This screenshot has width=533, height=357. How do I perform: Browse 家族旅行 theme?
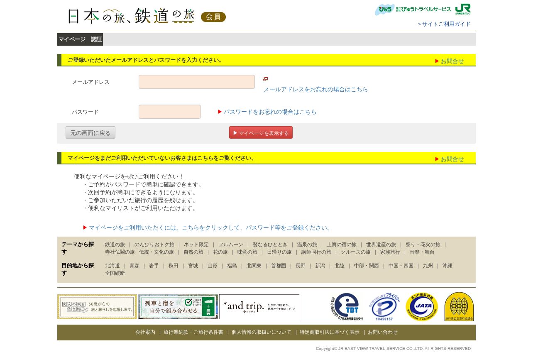click(390, 252)
